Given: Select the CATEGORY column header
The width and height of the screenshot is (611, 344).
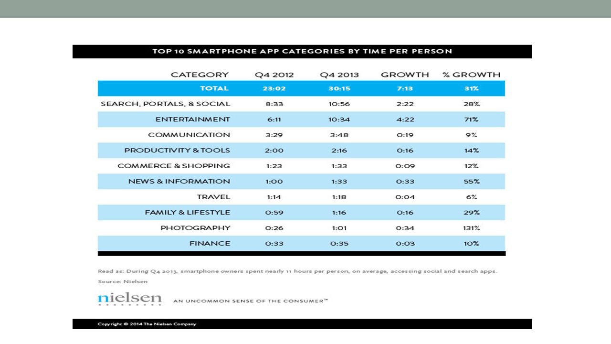Looking at the screenshot, I should pyautogui.click(x=200, y=75).
